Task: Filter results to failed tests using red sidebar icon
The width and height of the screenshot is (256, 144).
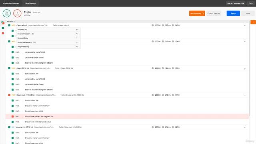Action: pyautogui.click(x=3, y=33)
